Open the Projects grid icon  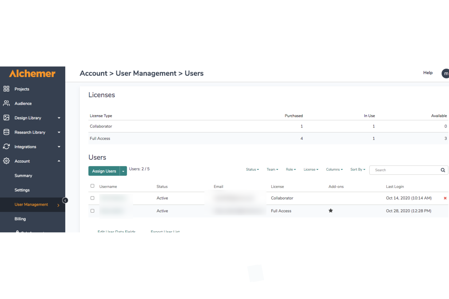[6, 89]
